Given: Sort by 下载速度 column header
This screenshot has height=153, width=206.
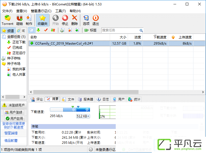Looking at the screenshot, I should click(x=155, y=37).
